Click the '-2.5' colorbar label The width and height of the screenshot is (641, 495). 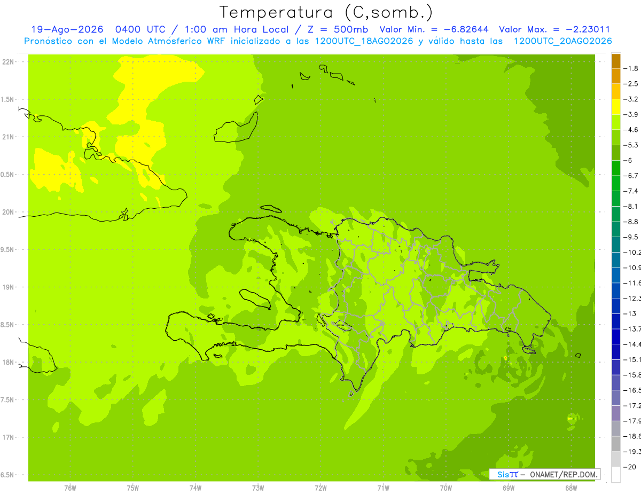click(631, 84)
